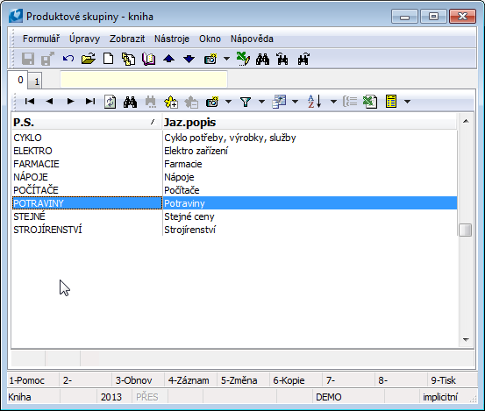Screen dimensions: 485x411
Task: Select the STROJÍRENSTVÍ row
Action: coord(234,230)
